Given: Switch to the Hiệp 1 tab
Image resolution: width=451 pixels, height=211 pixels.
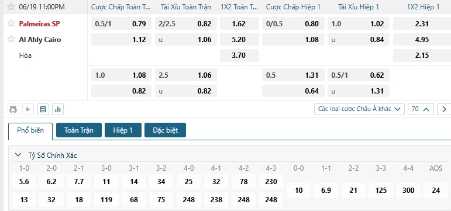Looking at the screenshot, I should (x=123, y=130).
